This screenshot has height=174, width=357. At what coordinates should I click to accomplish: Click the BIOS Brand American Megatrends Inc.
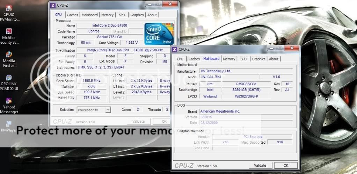click(x=246, y=111)
